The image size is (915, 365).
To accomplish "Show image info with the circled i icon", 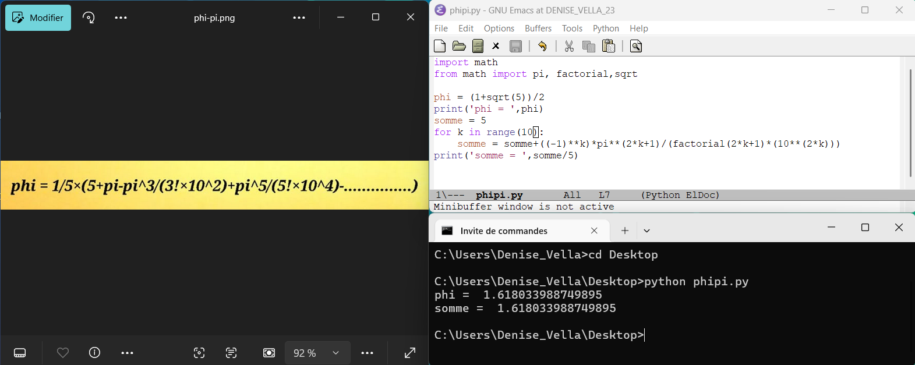I will (94, 353).
